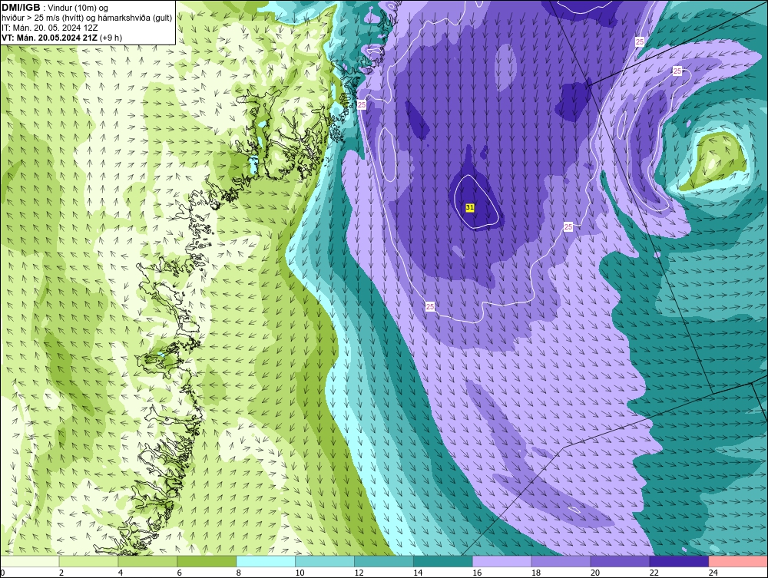Screen dimensions: 768x578
Task: Click the 4–6 m/s green legend swatch
Action: coord(147,561)
